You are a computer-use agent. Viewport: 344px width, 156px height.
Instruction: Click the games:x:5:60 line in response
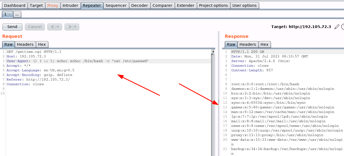[x=283, y=107]
